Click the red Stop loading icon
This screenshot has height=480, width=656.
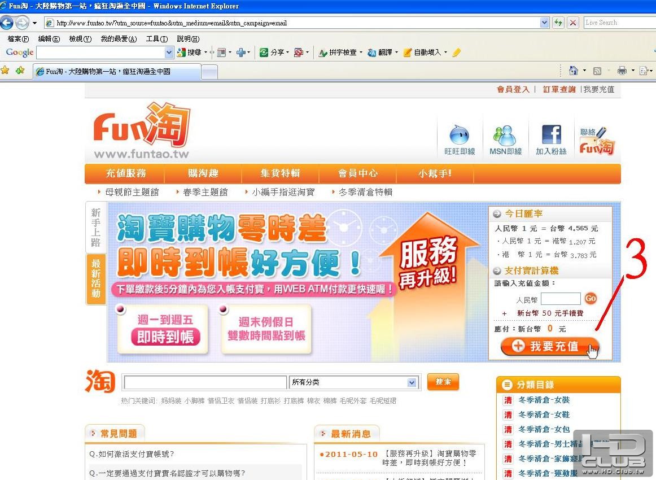coord(573,23)
